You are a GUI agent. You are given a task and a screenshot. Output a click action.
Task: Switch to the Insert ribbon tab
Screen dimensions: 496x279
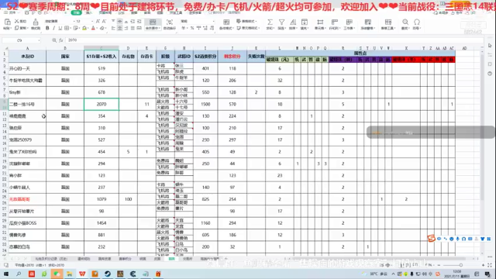[90, 13]
